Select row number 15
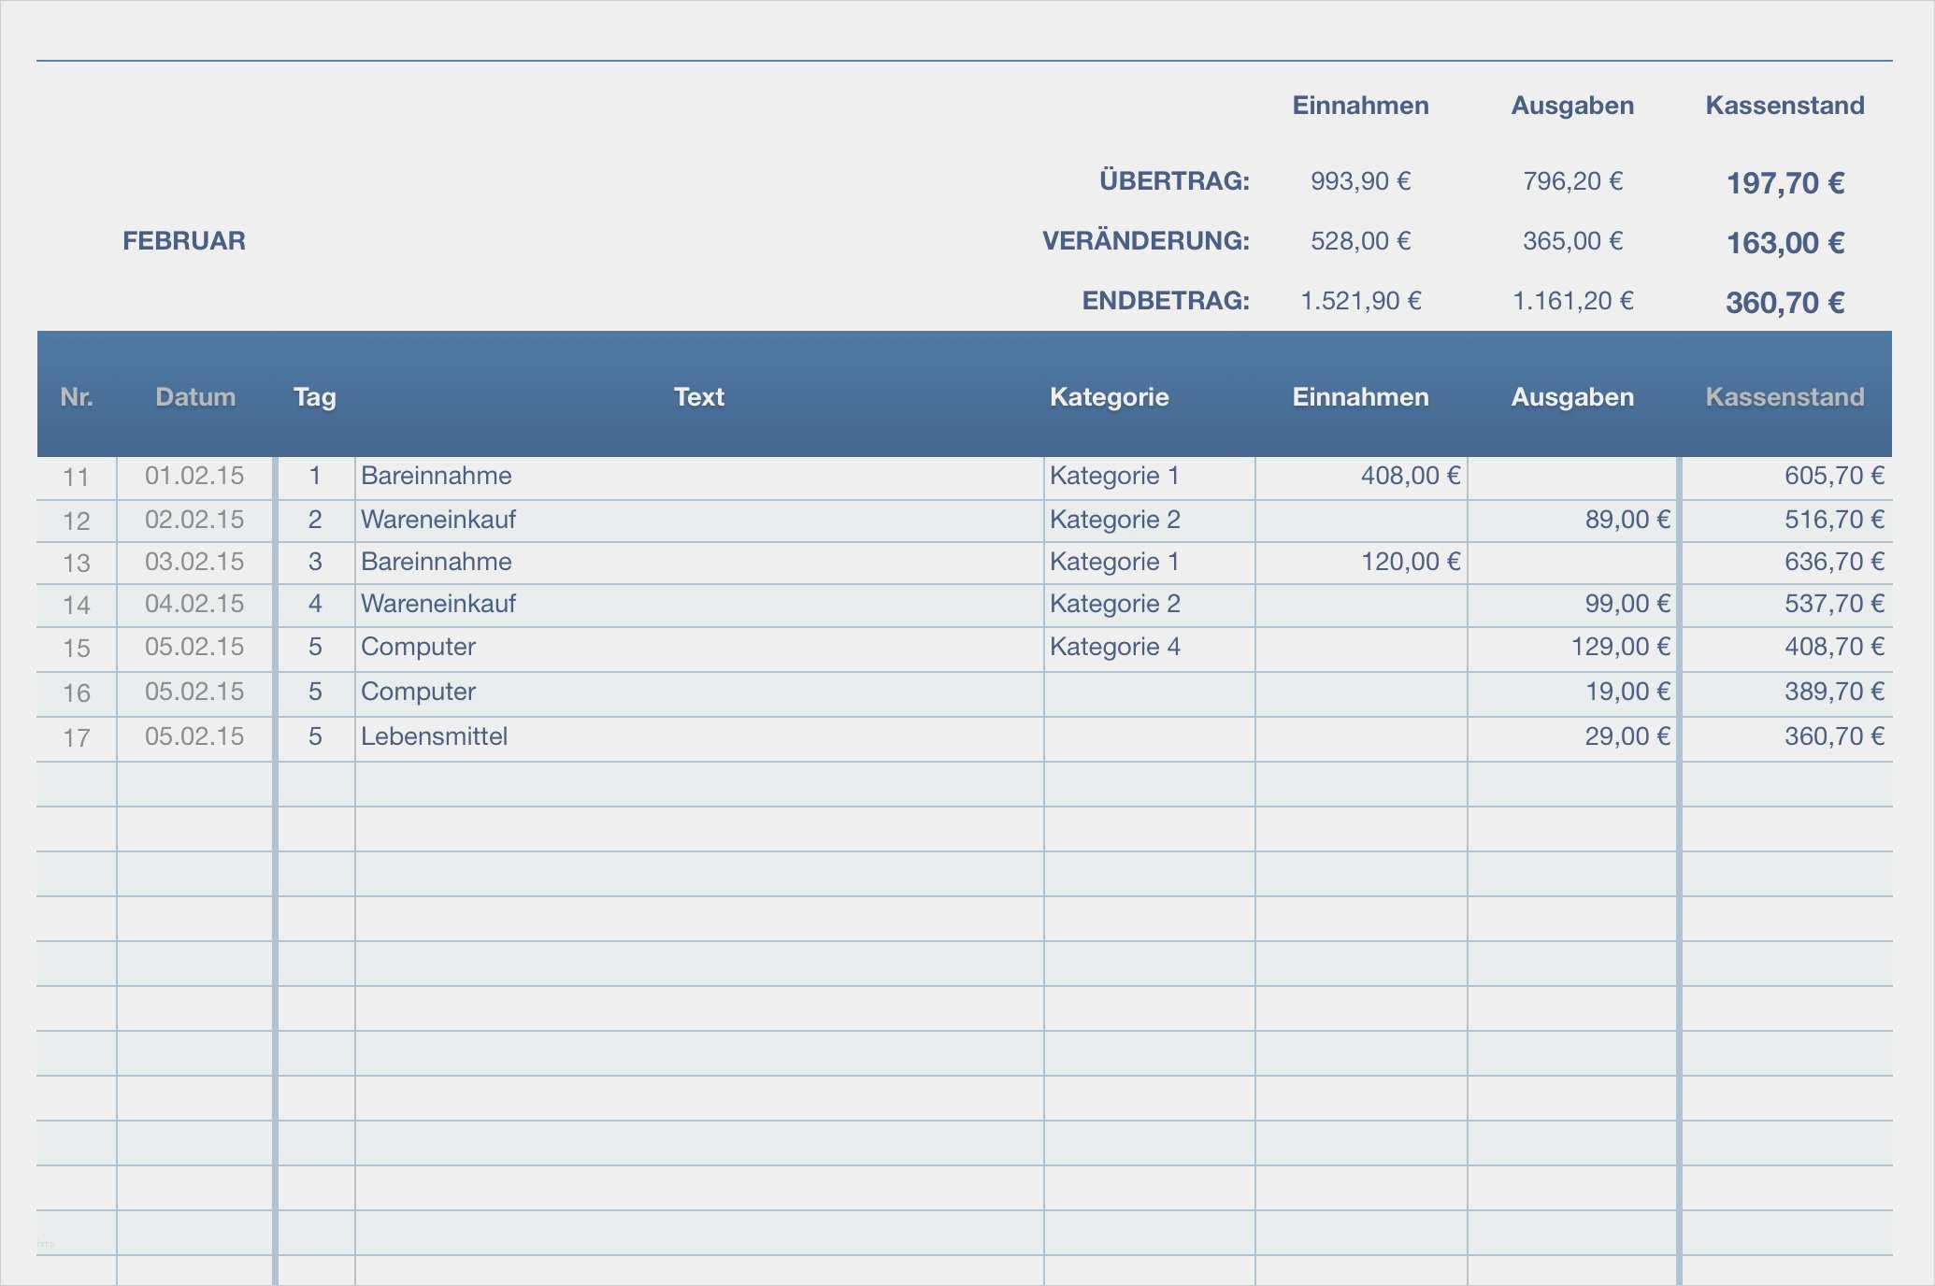The height and width of the screenshot is (1286, 1935). coord(77,649)
